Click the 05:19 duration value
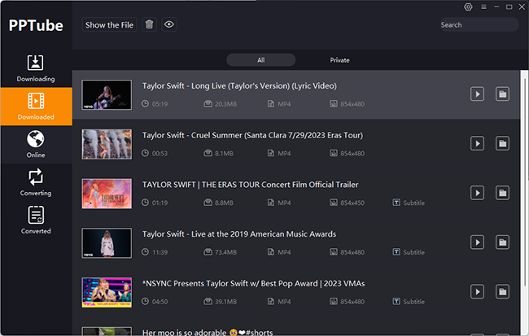 (x=160, y=104)
